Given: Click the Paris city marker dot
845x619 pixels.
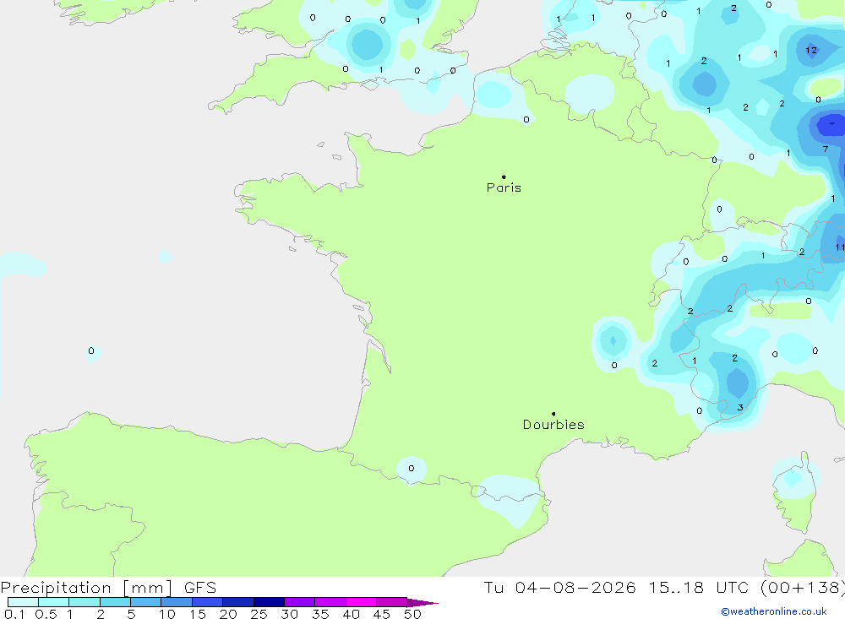Looking at the screenshot, I should [504, 176].
